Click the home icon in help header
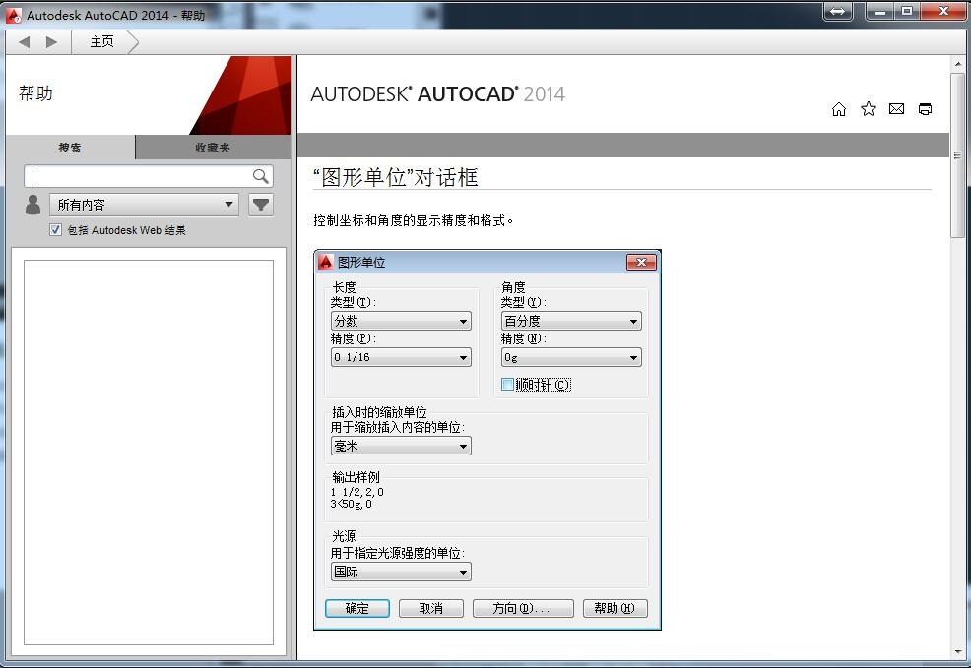 838,109
